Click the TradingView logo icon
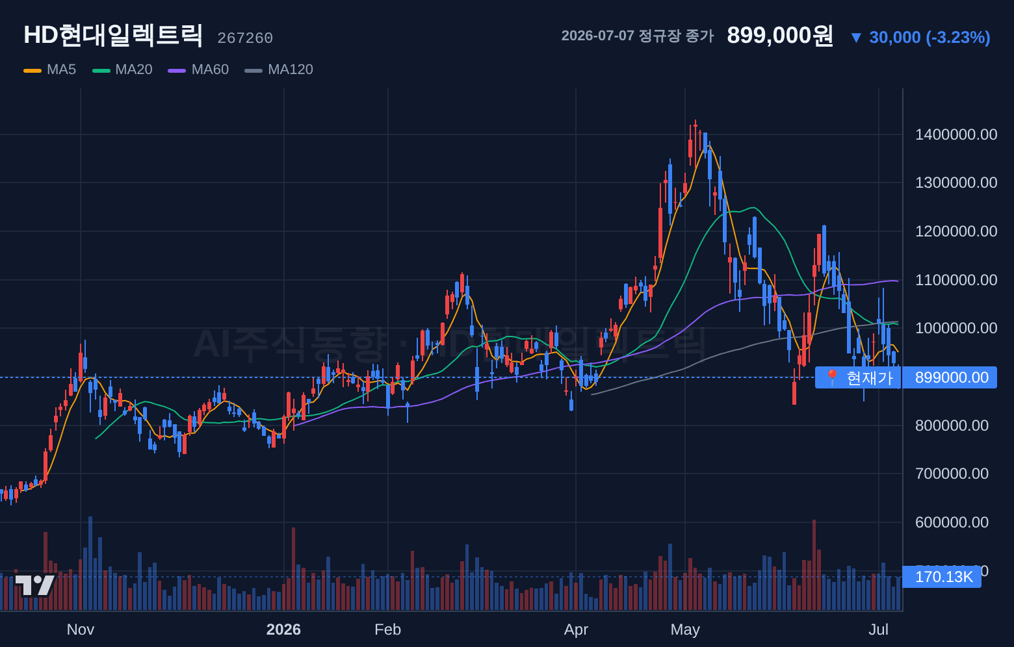The width and height of the screenshot is (1014, 647). pyautogui.click(x=35, y=585)
